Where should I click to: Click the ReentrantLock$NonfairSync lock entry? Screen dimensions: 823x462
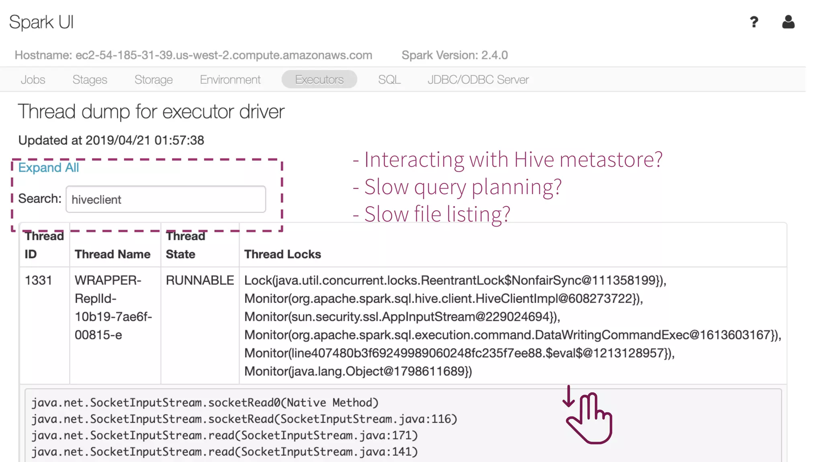tap(455, 280)
